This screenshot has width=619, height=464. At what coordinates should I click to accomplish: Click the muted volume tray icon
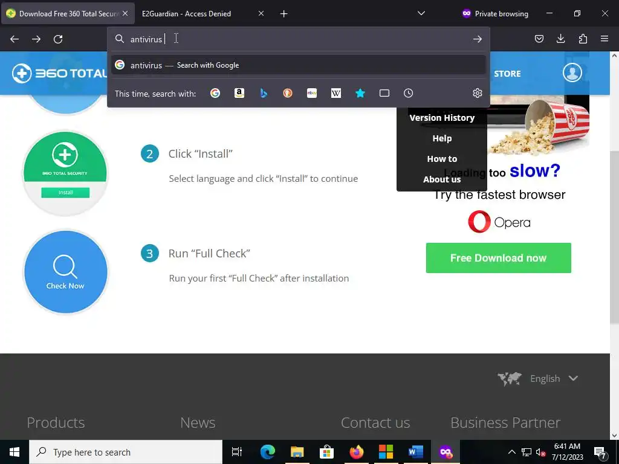click(x=540, y=452)
